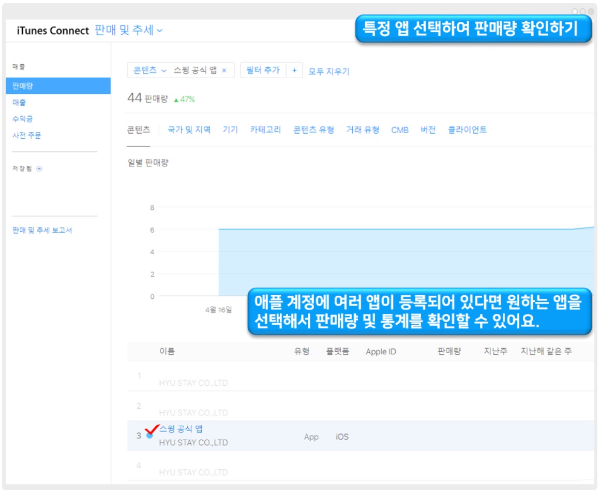Open 매출 in the sidebar
Image resolution: width=600 pixels, height=491 pixels.
19,103
